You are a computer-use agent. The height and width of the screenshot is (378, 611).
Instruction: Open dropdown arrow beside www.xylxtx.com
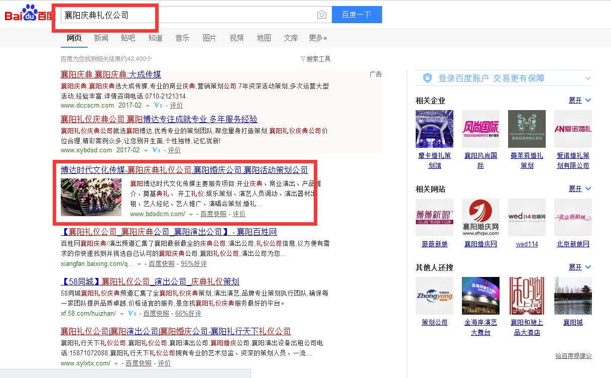click(x=116, y=363)
